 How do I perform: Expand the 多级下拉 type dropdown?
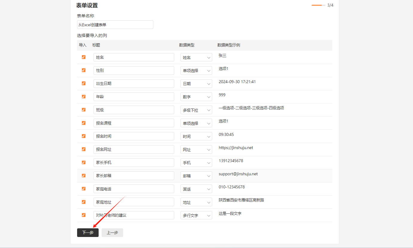coord(196,110)
